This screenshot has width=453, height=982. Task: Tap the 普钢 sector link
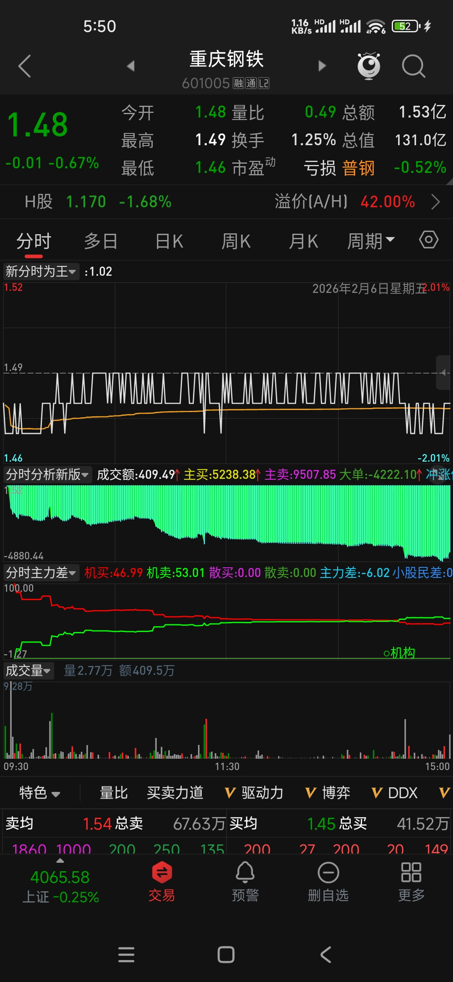(358, 168)
